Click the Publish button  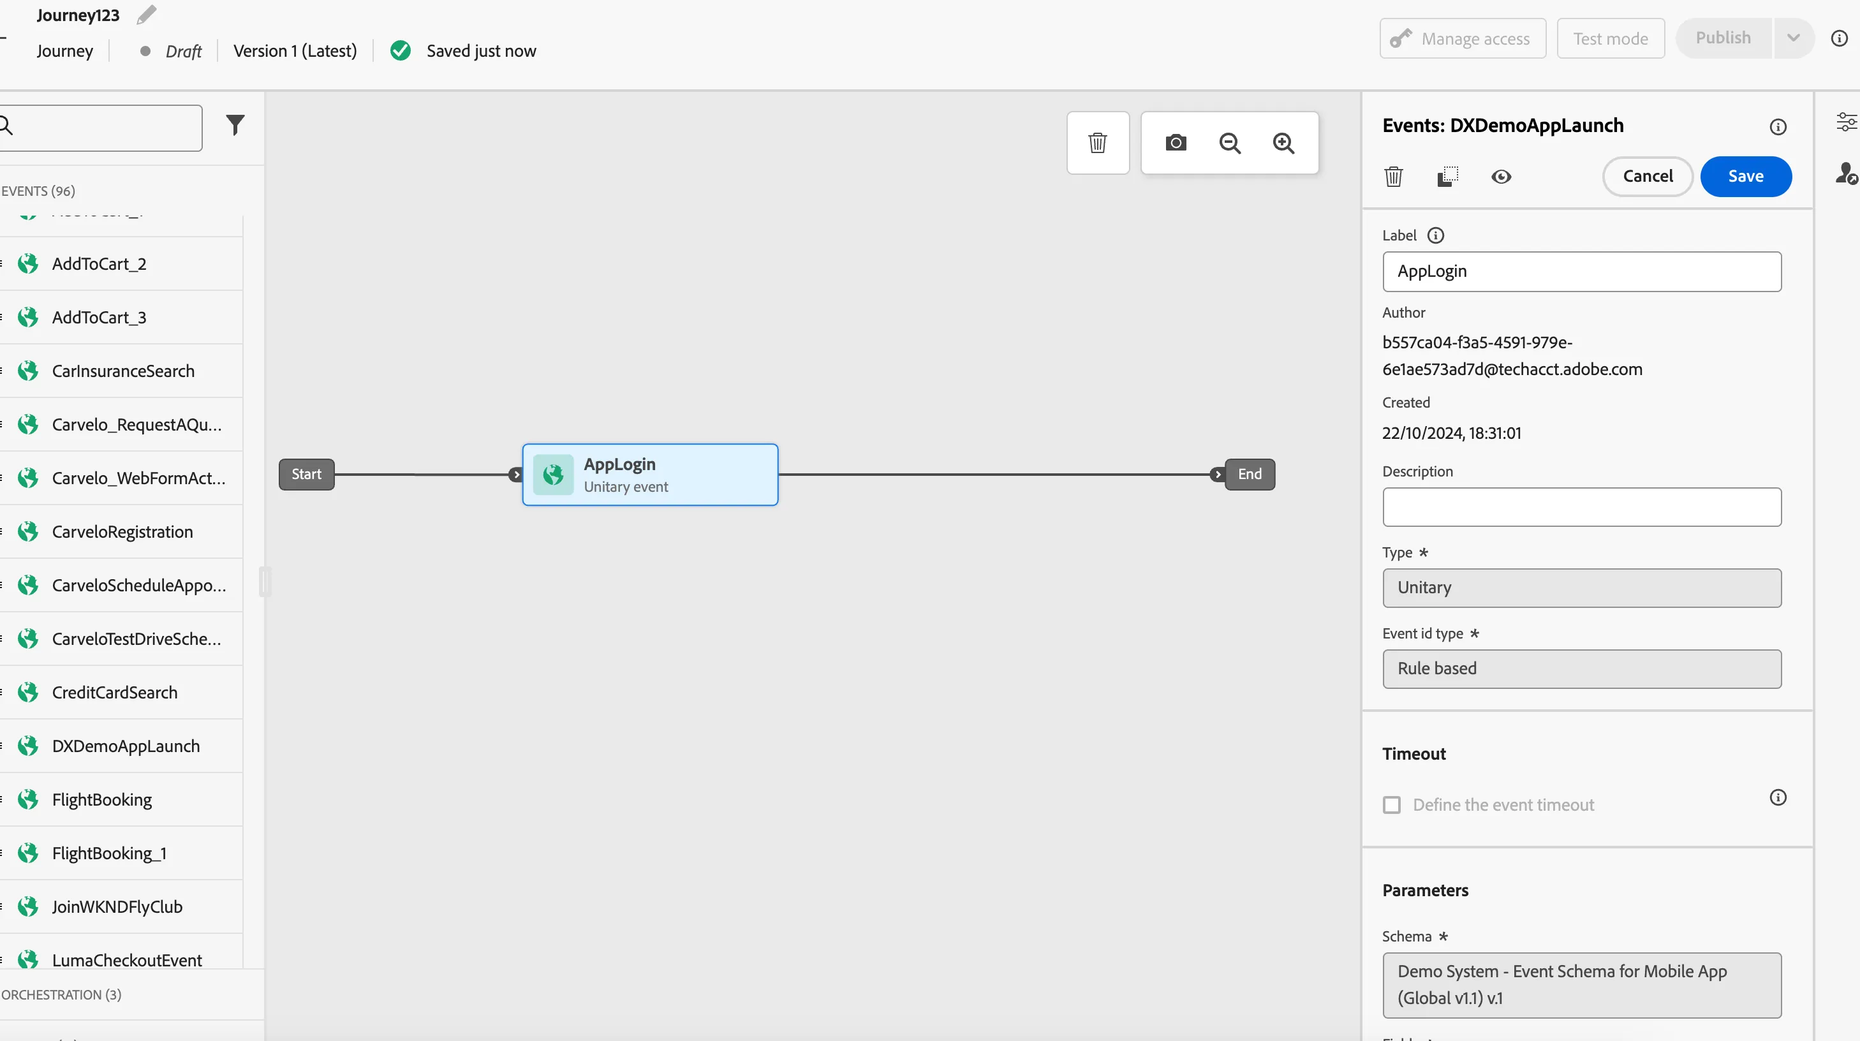point(1723,38)
